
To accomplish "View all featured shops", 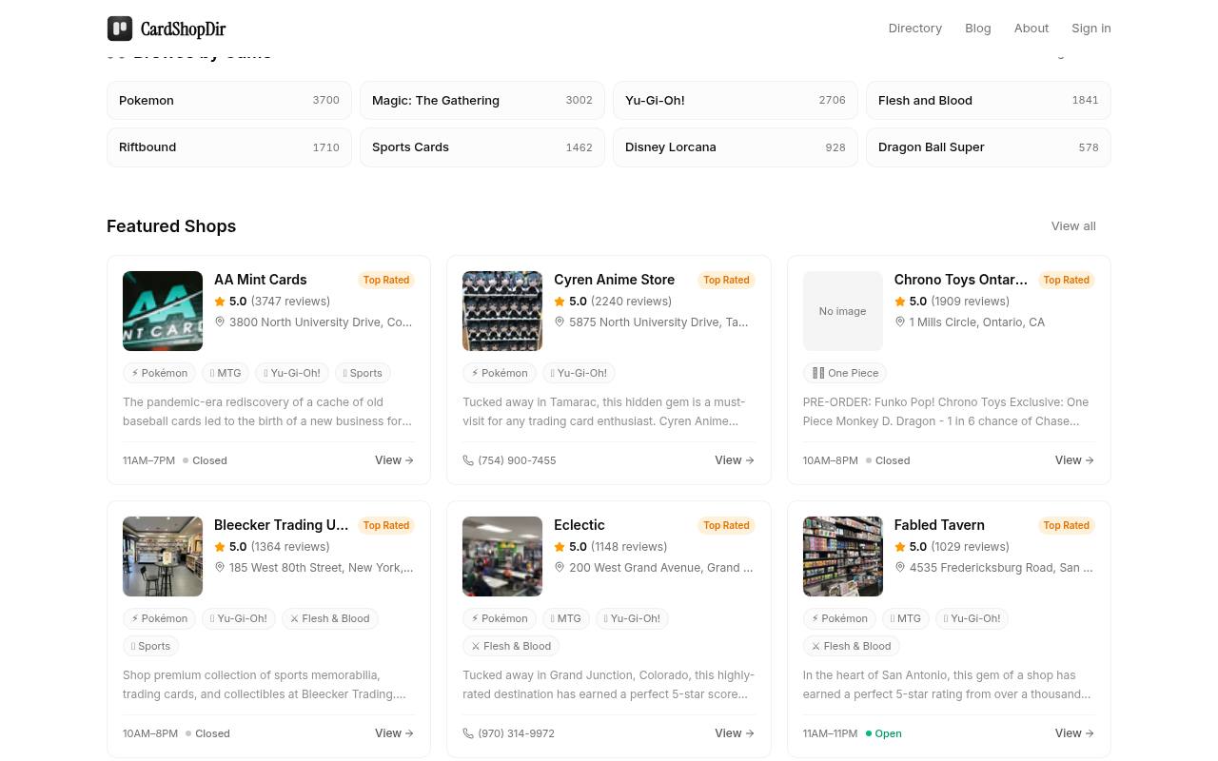I will (1073, 226).
